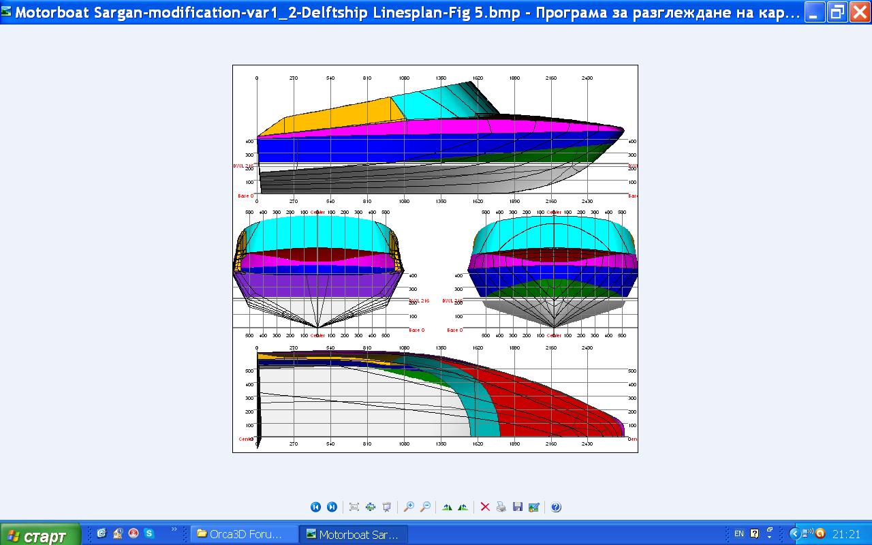The image size is (872, 545).
Task: Click the boat lines plan image
Action: point(435,259)
